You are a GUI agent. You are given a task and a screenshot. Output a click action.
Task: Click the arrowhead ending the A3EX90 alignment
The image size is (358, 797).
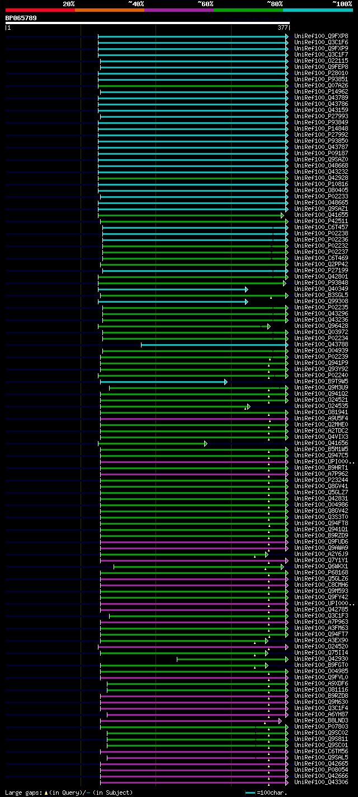tap(267, 641)
